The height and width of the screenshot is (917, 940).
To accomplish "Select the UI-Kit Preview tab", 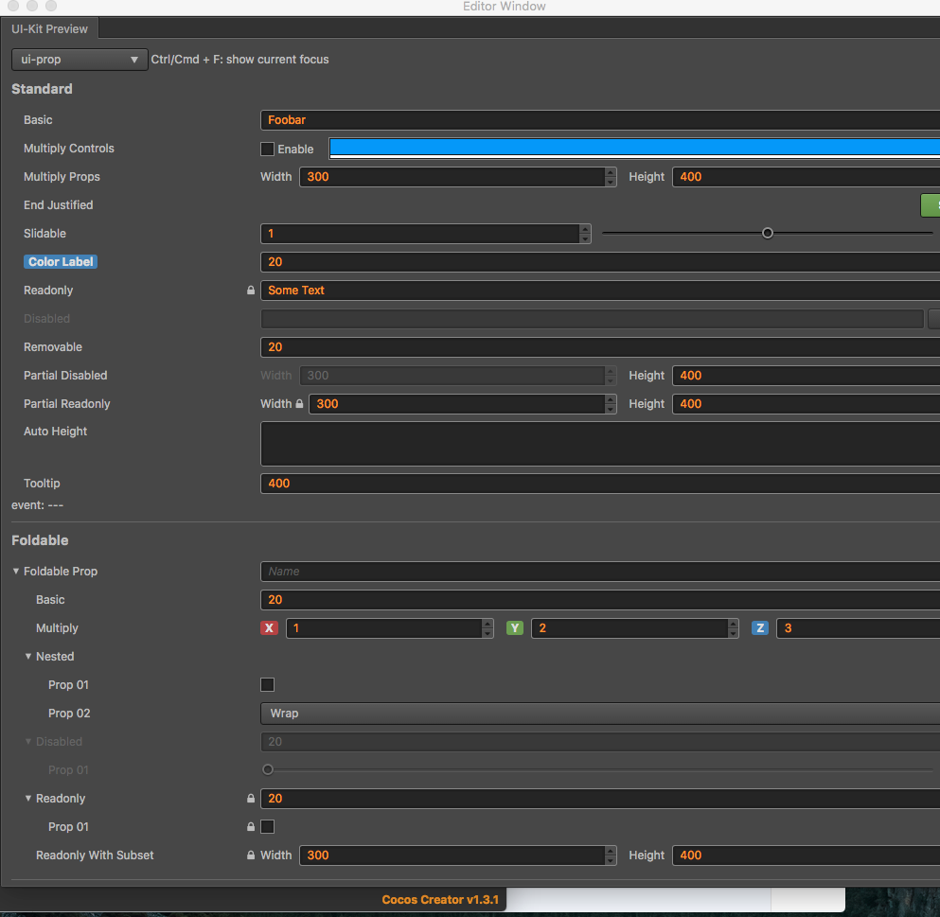I will pos(50,28).
